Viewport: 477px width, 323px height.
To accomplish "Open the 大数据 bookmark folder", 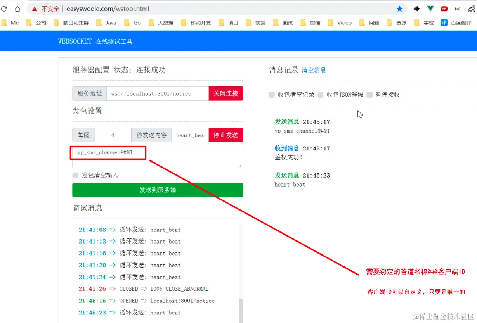I will tap(161, 23).
